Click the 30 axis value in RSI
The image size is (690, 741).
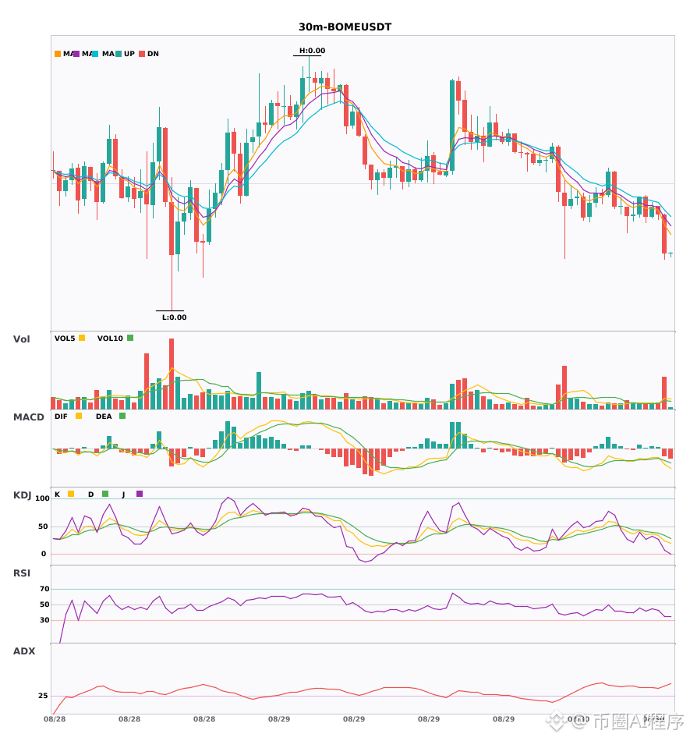pos(44,620)
